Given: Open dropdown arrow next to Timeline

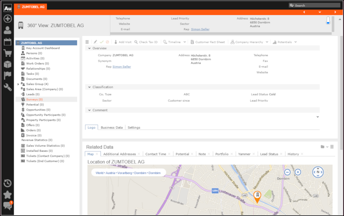Looking at the screenshot, I should 185,42.
